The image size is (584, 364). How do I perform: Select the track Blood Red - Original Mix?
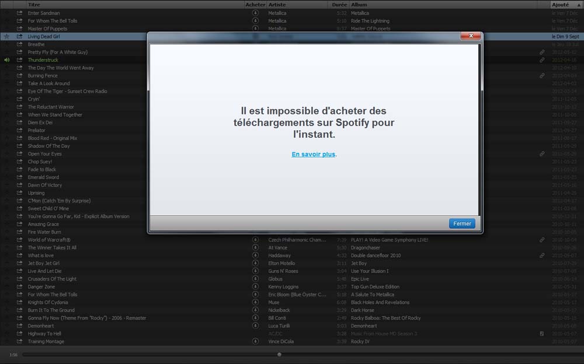point(52,138)
